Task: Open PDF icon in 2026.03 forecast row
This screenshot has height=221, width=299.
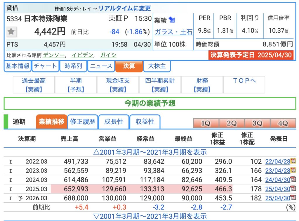Action: click(293, 198)
